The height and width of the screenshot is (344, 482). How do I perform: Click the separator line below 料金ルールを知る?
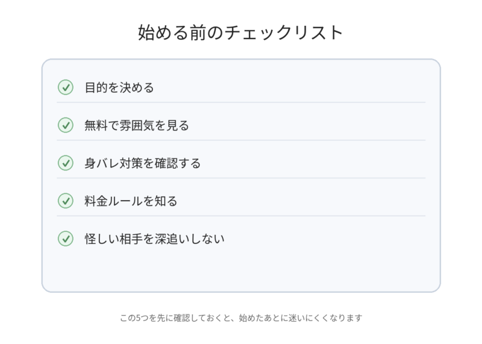tap(241, 216)
